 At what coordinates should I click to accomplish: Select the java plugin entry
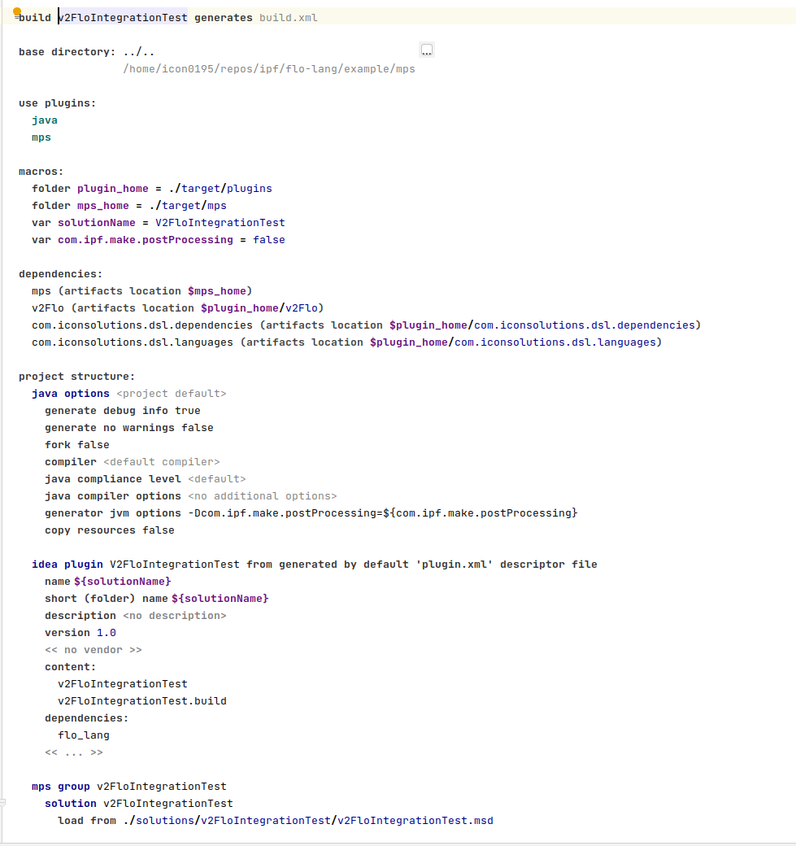pos(44,120)
